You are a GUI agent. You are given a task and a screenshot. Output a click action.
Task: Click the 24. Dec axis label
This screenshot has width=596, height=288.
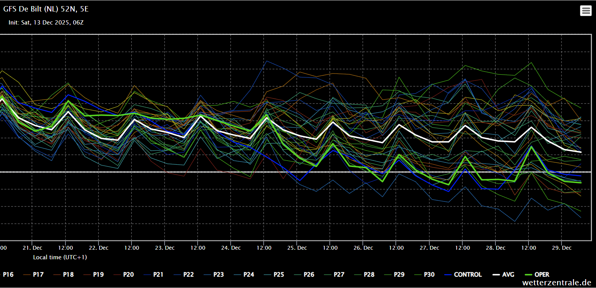[231, 248]
